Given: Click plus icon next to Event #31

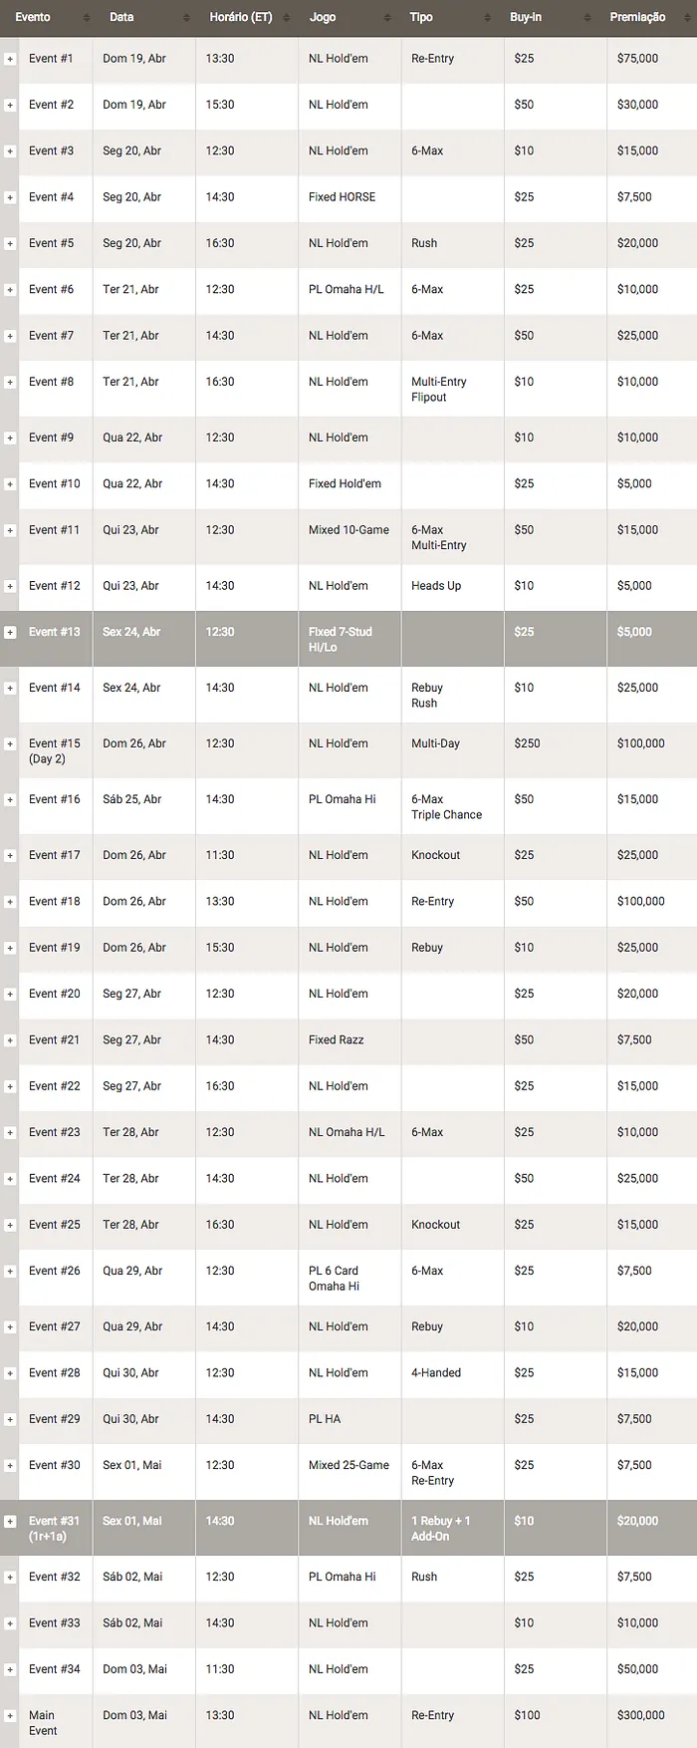Looking at the screenshot, I should point(10,1522).
